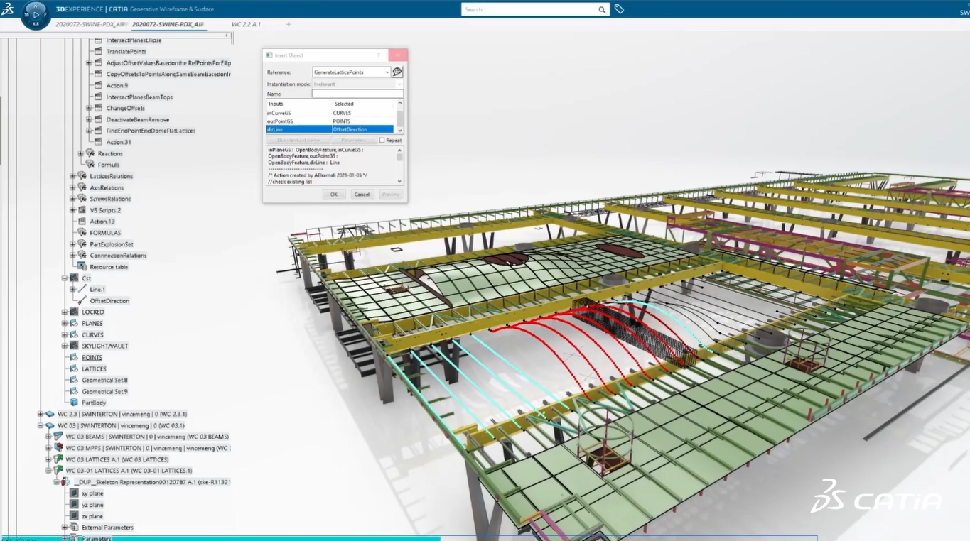
Task: Click the search magnifier icon in top bar
Action: (600, 9)
